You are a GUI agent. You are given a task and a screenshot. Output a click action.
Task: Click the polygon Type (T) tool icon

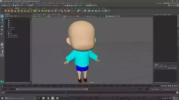click(32, 11)
